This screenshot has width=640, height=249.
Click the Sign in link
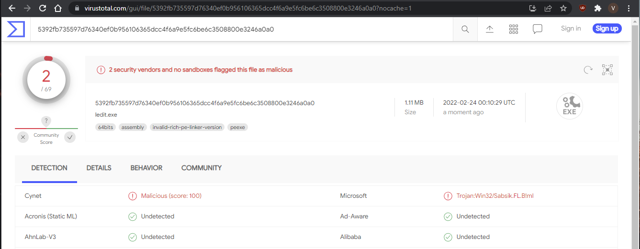pyautogui.click(x=571, y=28)
